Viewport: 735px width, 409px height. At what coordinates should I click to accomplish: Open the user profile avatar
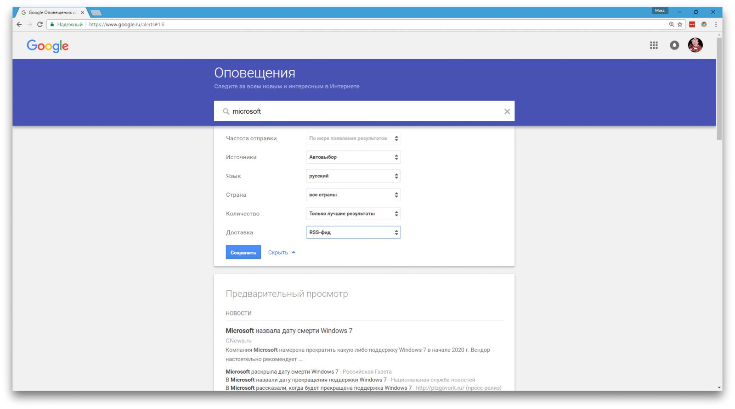695,45
